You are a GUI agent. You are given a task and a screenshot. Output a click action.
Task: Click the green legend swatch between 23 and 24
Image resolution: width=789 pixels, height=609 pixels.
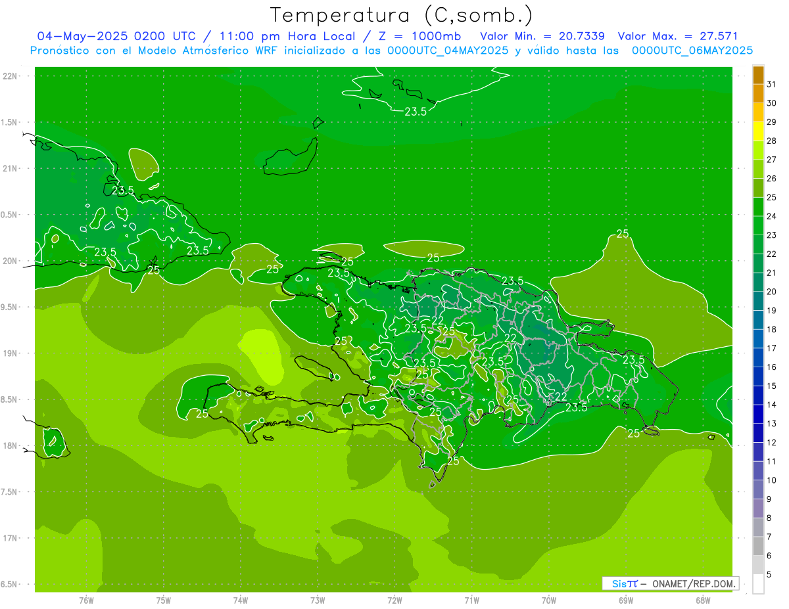click(758, 225)
